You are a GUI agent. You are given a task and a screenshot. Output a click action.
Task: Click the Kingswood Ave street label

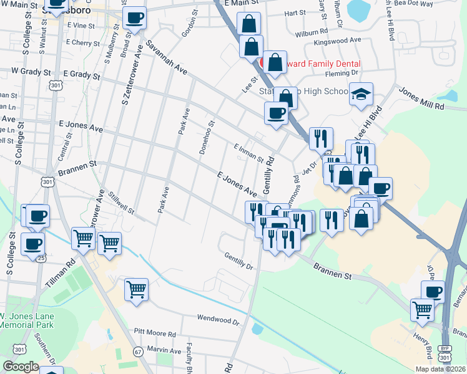point(337,41)
